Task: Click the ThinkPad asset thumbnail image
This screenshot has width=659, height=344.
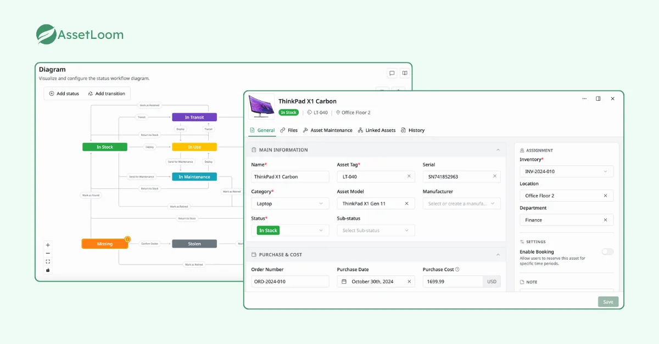Action: 261,106
